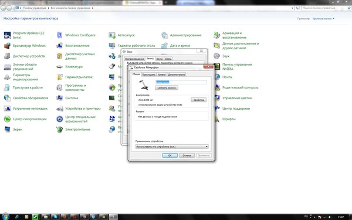Open Гаджеты рабочего стола item

(132, 46)
